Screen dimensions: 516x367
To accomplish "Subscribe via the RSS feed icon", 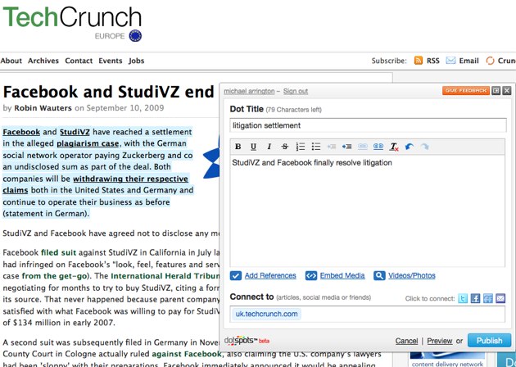I will (419, 61).
